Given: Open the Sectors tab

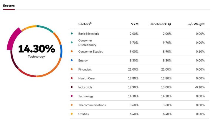Looking at the screenshot, I should pos(9,6).
